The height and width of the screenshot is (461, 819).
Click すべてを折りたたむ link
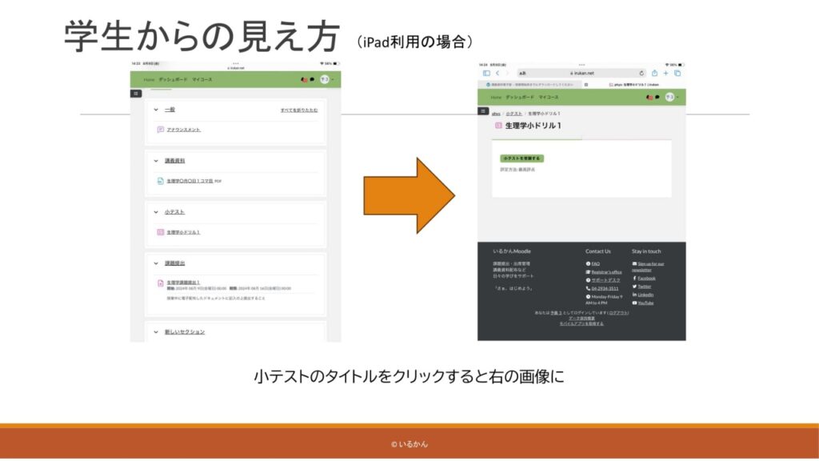pyautogui.click(x=298, y=110)
